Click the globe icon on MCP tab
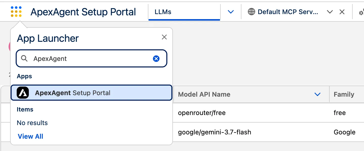 (251, 12)
